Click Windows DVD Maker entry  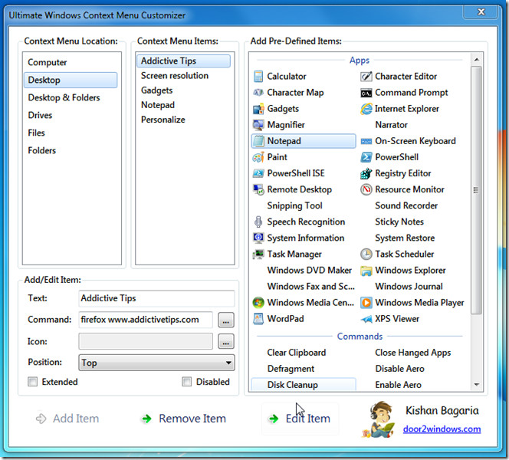[x=310, y=271]
